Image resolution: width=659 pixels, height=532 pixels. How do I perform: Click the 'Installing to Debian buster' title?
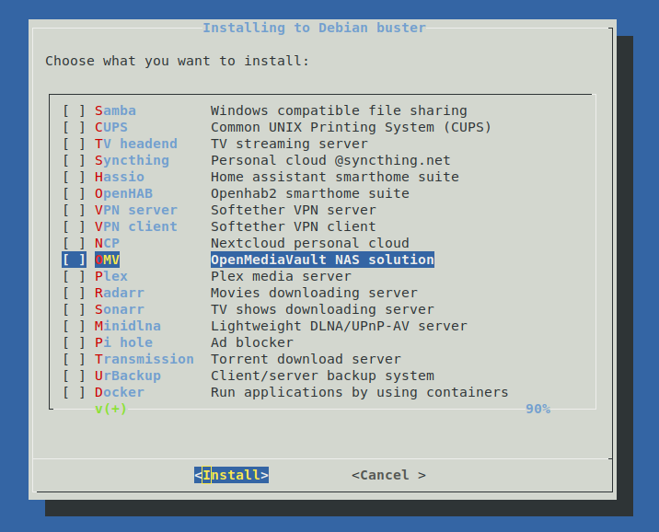314,28
